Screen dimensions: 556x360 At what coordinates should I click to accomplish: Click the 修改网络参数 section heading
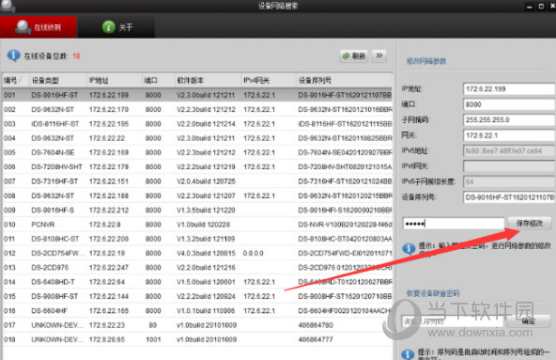tap(425, 61)
